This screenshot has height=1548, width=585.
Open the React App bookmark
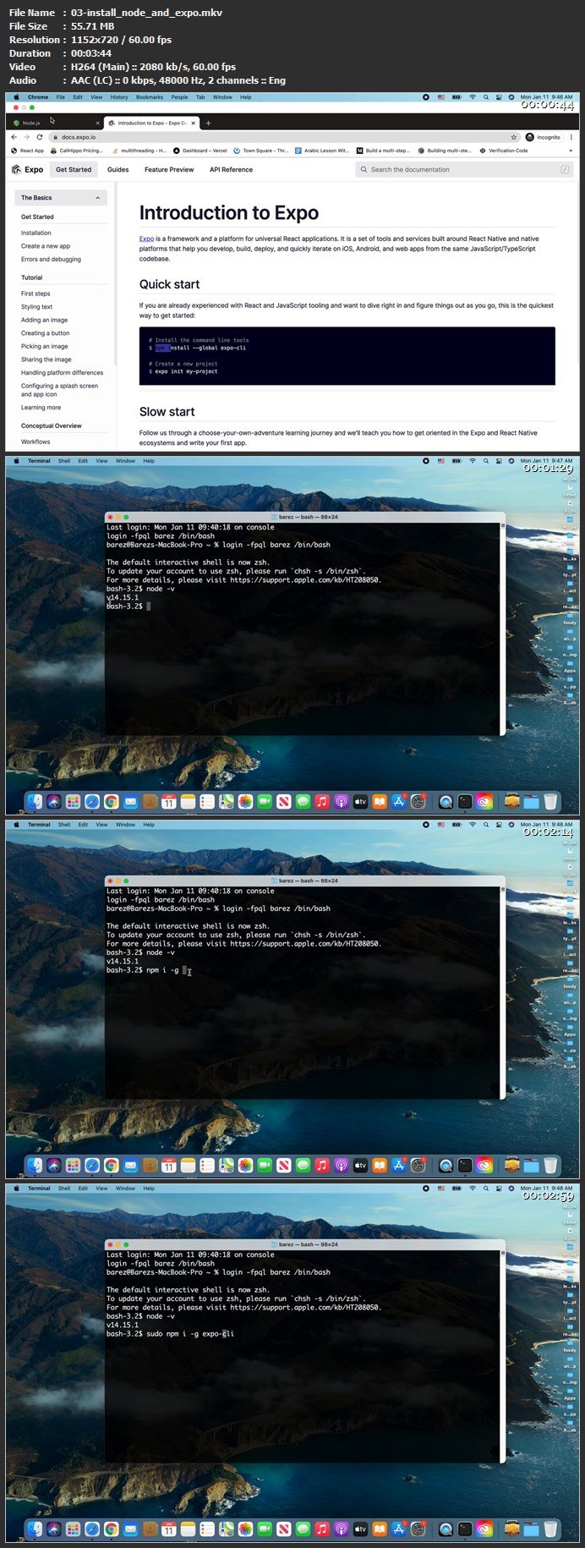pyautogui.click(x=28, y=151)
